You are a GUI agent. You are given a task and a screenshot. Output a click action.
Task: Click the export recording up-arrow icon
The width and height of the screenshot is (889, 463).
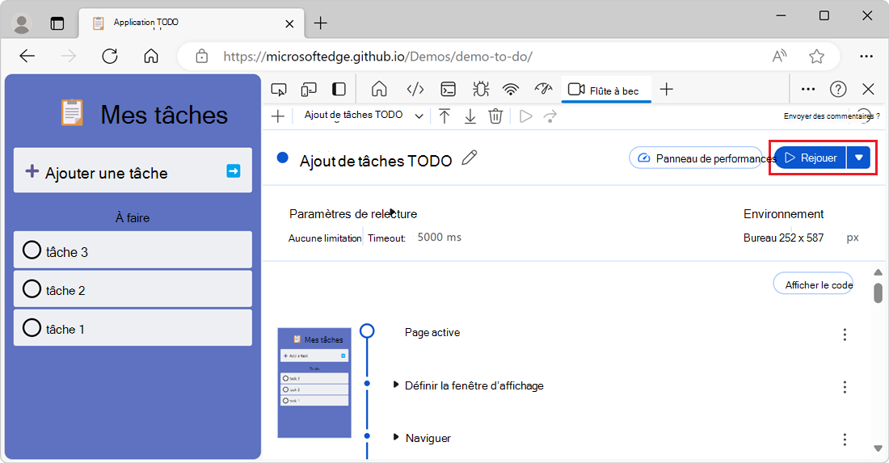[x=444, y=116]
